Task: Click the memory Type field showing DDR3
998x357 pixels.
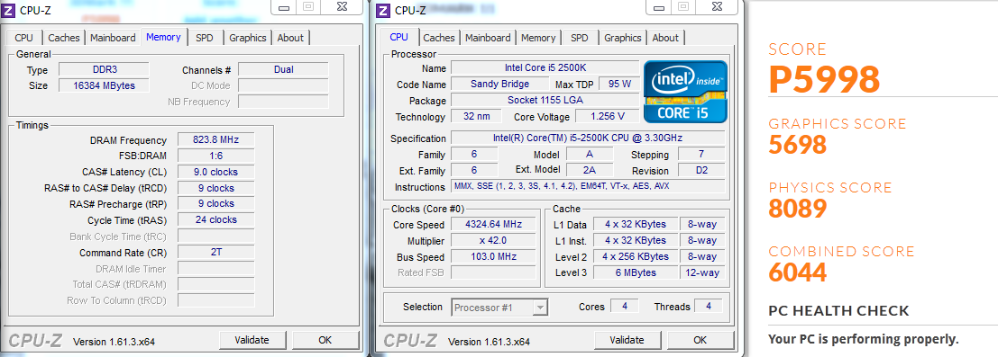Action: (104, 69)
